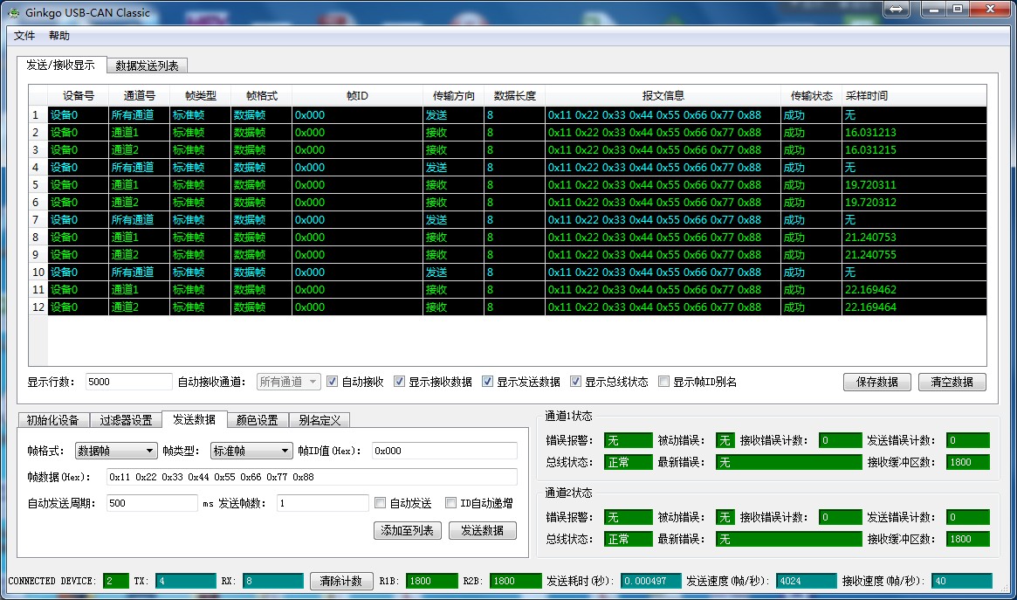Viewport: 1017px width, 600px height.
Task: Disable 显示接收数据 checkbox
Action: click(x=399, y=381)
